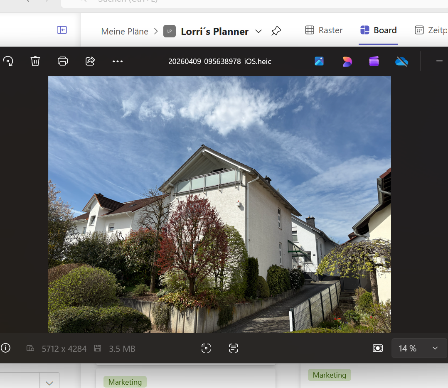Click the 14 % zoom value

pyautogui.click(x=407, y=348)
